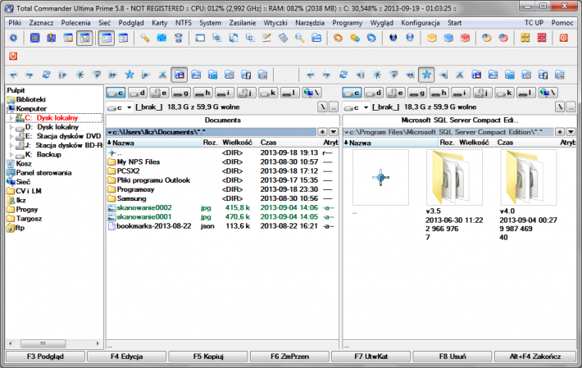Select the v3.5 folder thumbnail
Viewport: 582px width, 368px height.
(x=454, y=177)
